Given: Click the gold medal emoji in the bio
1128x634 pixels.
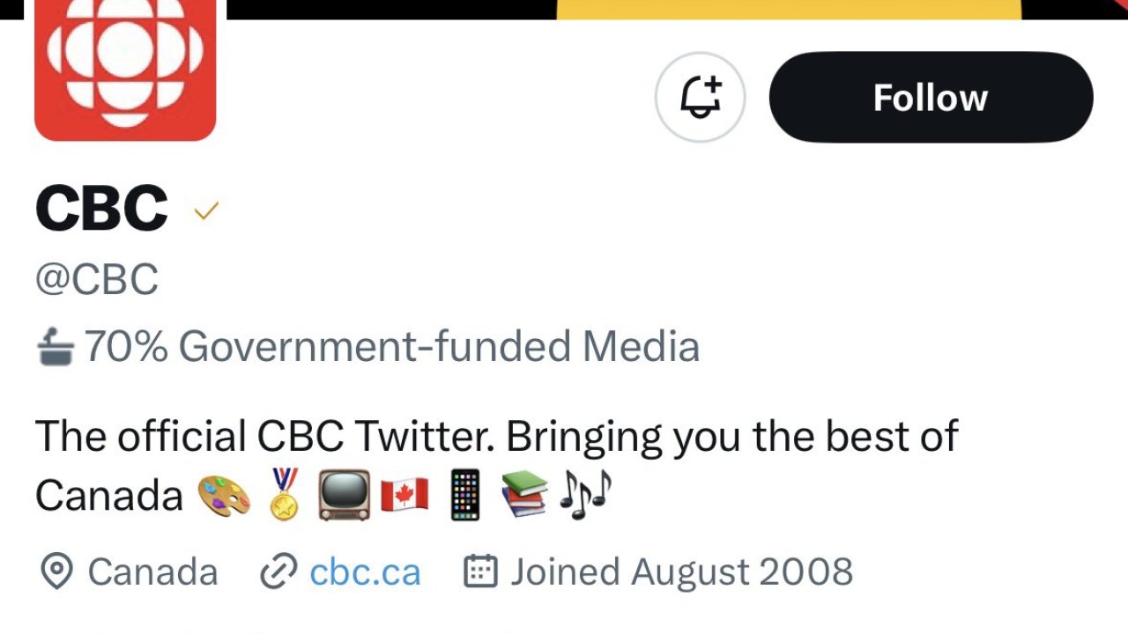Looking at the screenshot, I should pos(284,494).
